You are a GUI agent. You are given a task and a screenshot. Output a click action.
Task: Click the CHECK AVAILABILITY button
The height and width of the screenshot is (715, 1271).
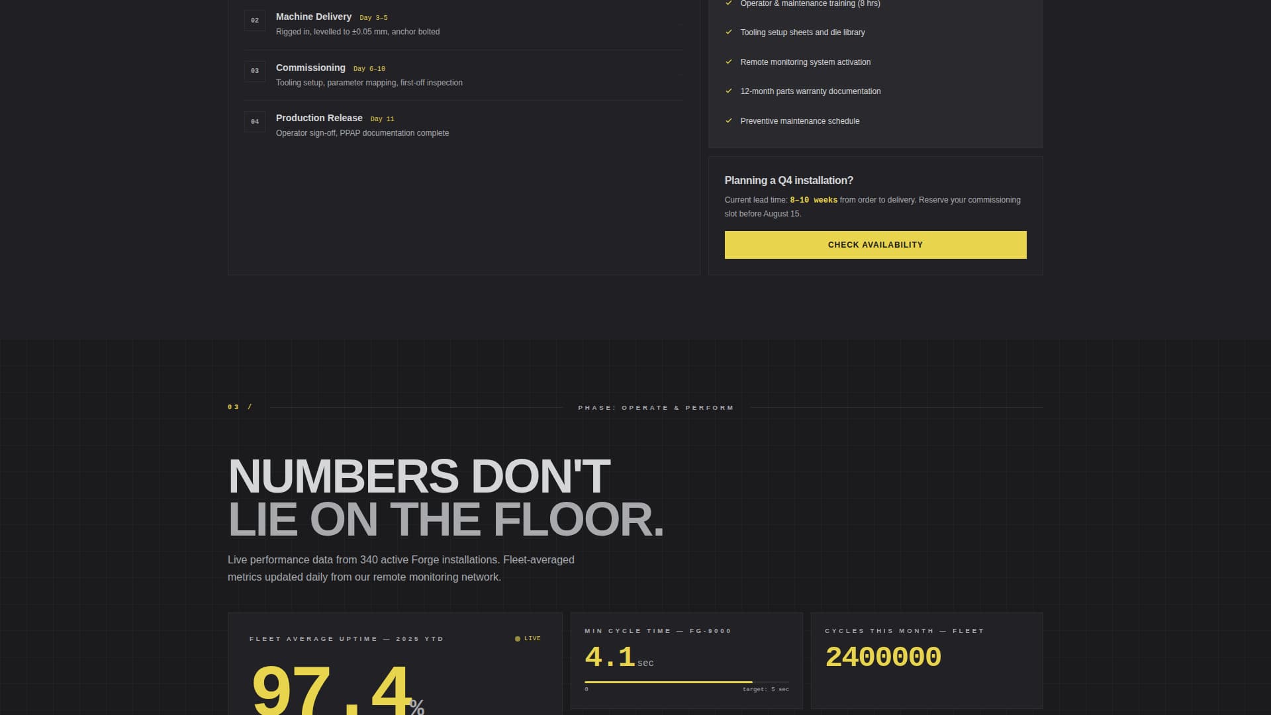[x=875, y=244]
